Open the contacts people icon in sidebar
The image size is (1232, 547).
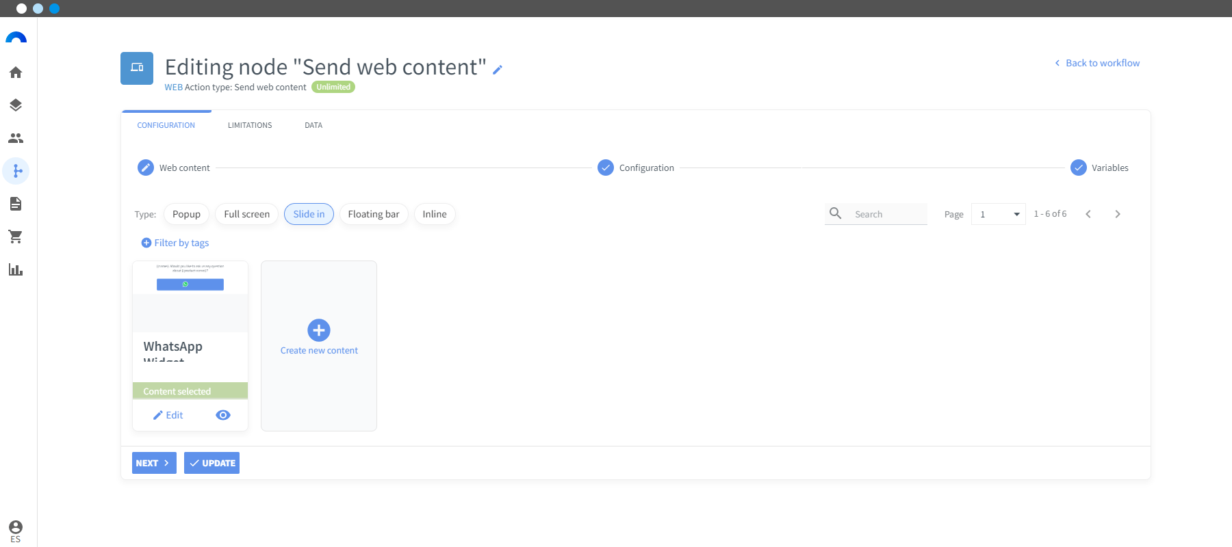tap(16, 138)
